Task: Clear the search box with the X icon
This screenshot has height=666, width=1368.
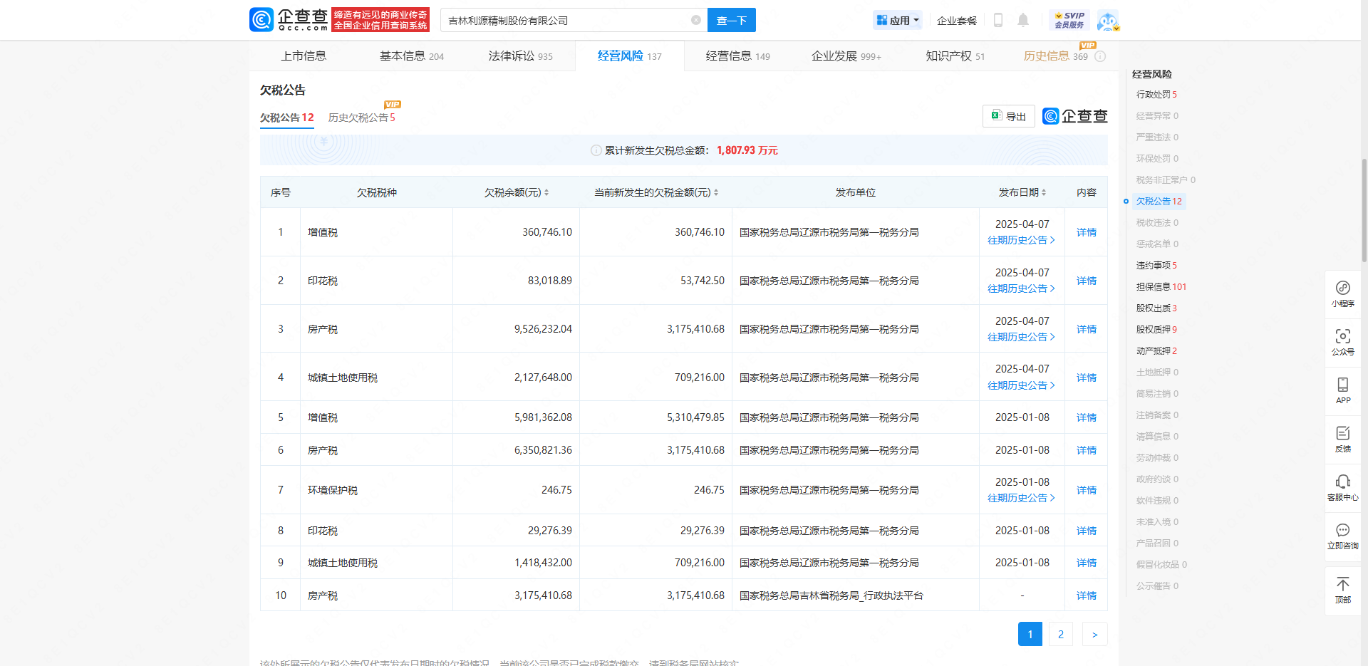Action: (x=696, y=20)
